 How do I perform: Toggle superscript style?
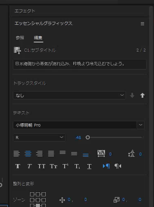[65, 166]
